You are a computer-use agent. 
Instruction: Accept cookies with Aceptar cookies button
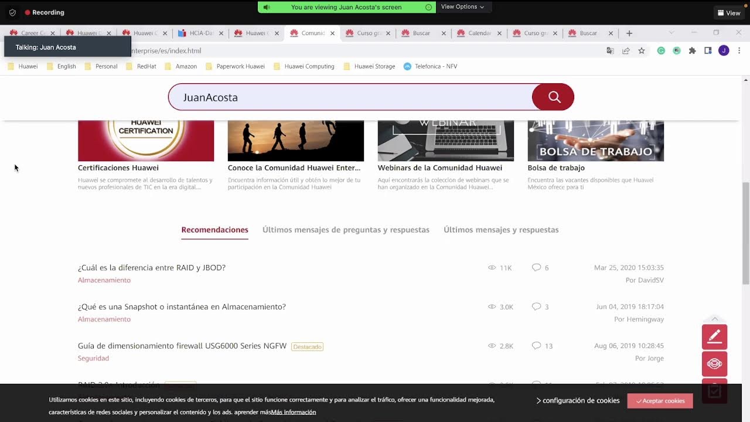click(660, 401)
